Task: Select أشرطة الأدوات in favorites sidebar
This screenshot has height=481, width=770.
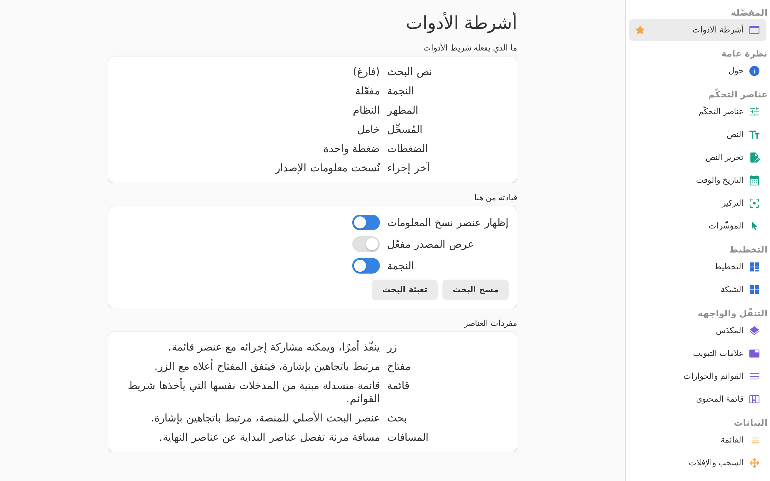Action: tap(698, 30)
